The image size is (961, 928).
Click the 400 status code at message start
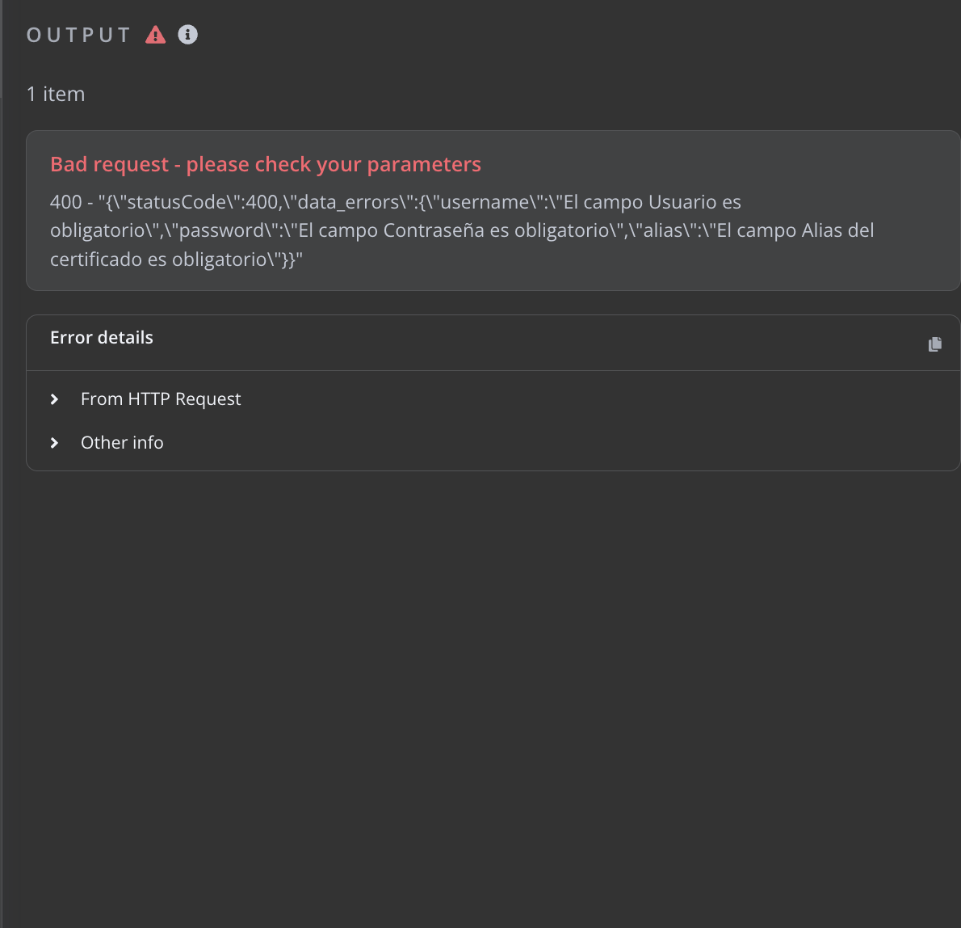pos(65,202)
